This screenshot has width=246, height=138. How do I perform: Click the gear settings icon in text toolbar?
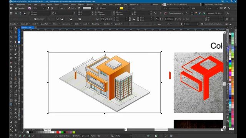(x=225, y=8)
